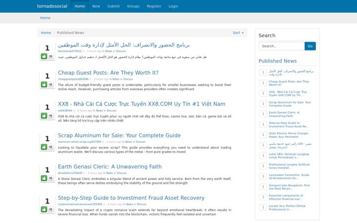The image size is (357, 223).
Task: Open the Arabic attendance software article title
Action: tap(123, 45)
